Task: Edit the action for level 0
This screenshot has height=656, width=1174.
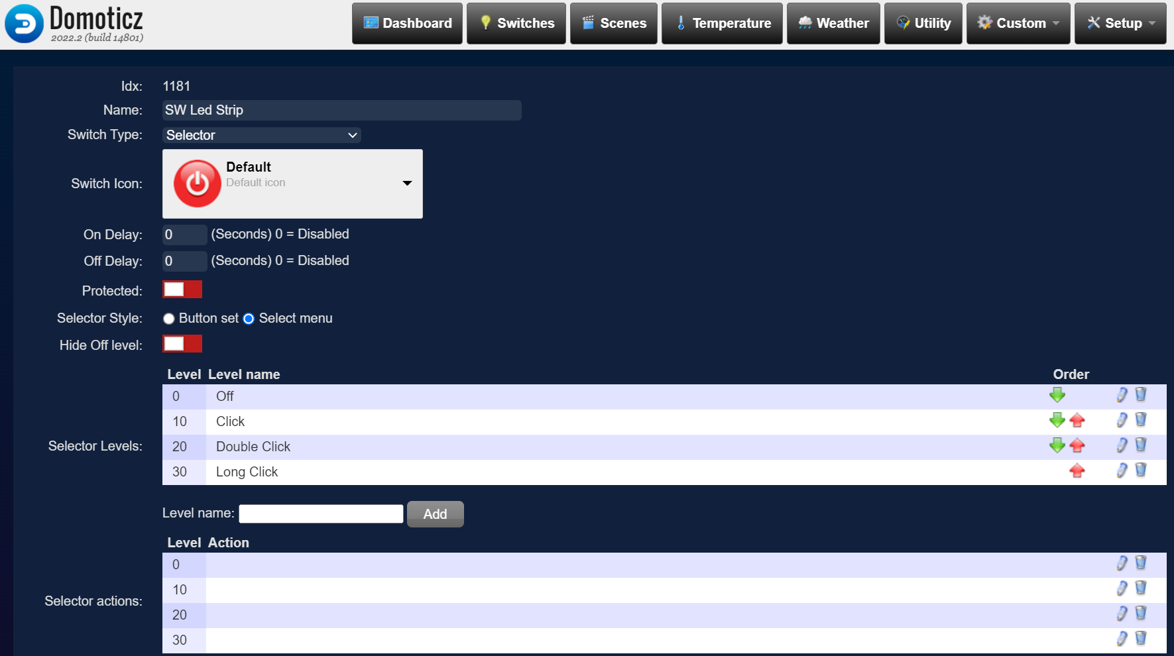Action: tap(1122, 563)
